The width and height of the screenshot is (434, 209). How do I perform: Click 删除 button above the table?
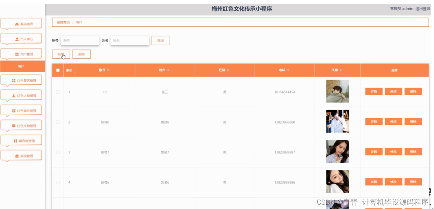[x=81, y=54]
